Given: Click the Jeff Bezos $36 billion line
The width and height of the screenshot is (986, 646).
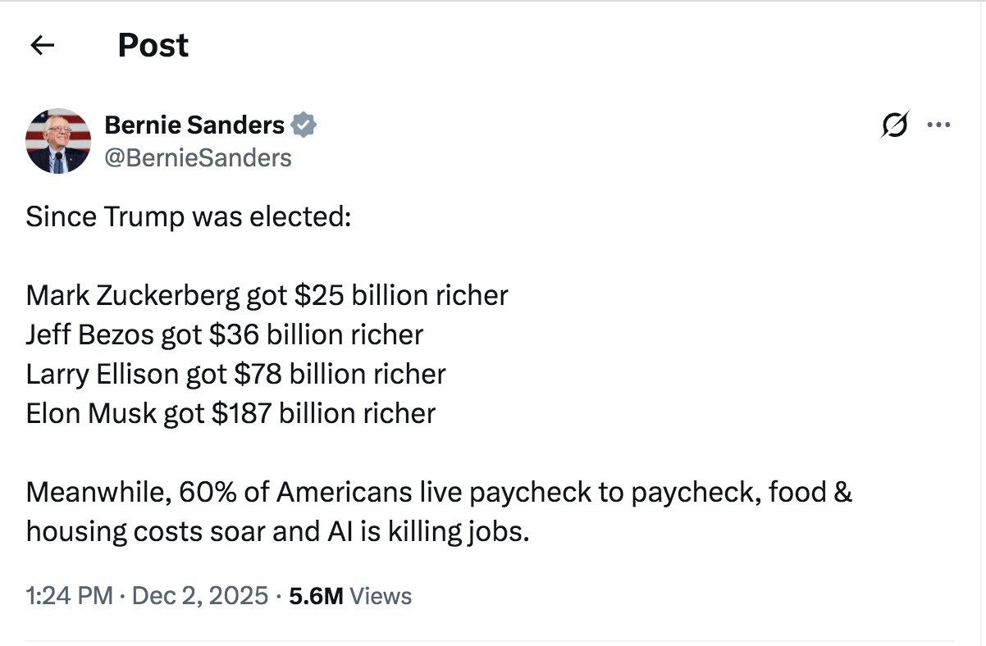Looking at the screenshot, I should 224,334.
